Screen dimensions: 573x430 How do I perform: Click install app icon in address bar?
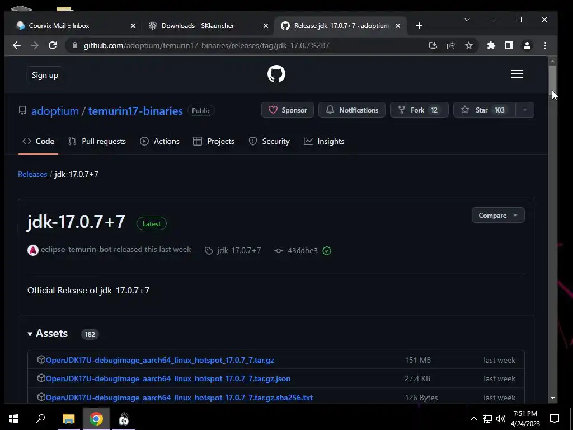433,45
